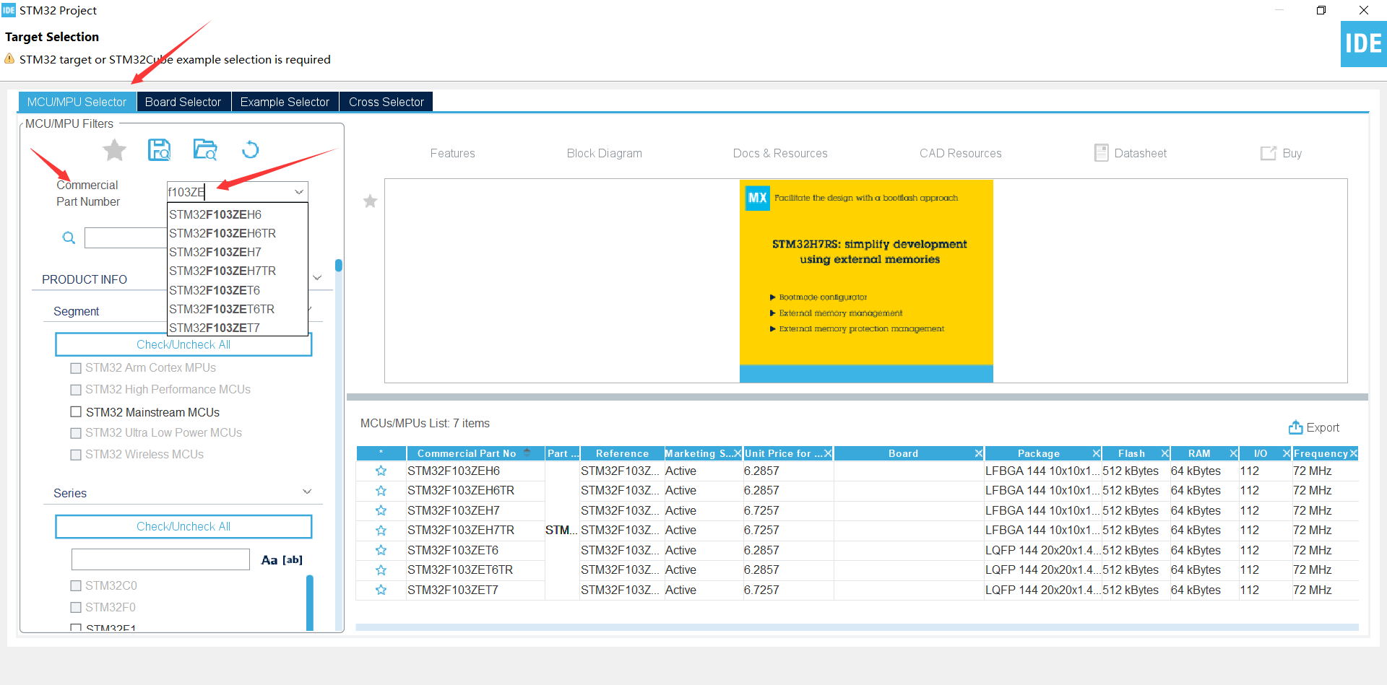The height and width of the screenshot is (685, 1387).
Task: Open the CAD Resources tab
Action: [x=961, y=153]
